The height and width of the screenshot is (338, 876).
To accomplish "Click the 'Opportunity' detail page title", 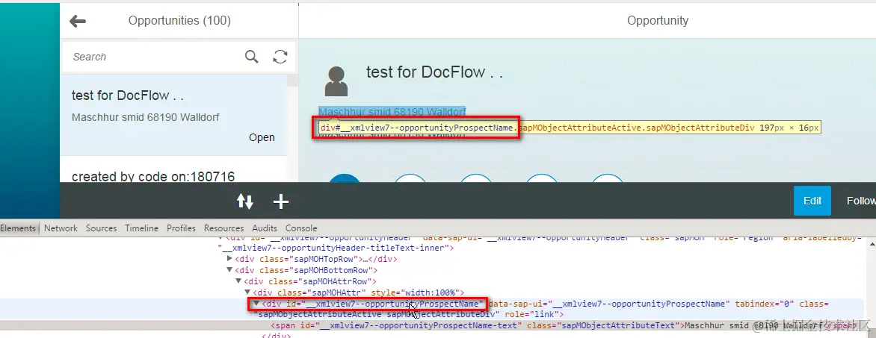I will click(658, 21).
